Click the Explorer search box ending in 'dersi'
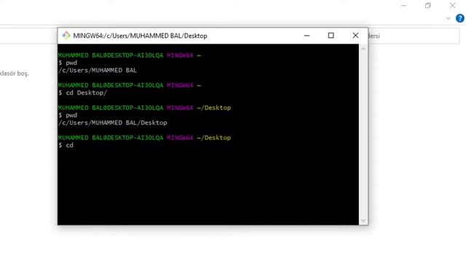 click(414, 36)
